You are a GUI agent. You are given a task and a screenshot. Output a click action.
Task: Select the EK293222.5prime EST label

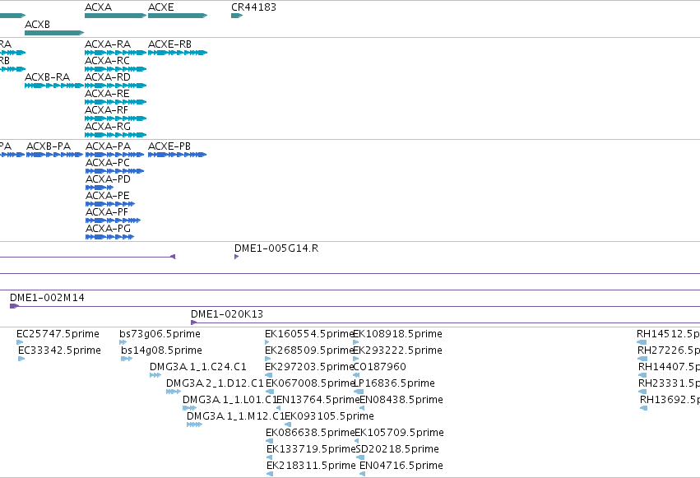tap(398, 350)
